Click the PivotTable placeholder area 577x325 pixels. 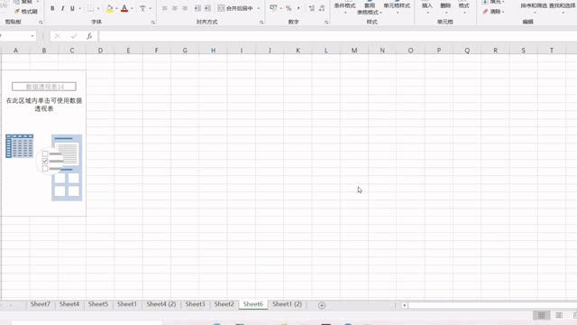[44, 143]
